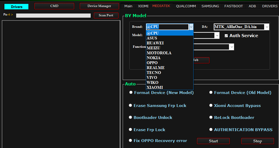Select Xiomi Account Bypass option
279x148 pixels.
pyautogui.click(x=211, y=105)
